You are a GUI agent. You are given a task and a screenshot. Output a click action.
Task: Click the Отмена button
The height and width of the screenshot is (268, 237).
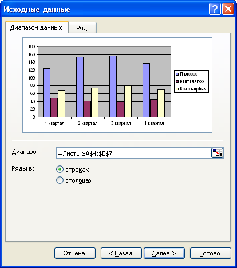(75, 253)
